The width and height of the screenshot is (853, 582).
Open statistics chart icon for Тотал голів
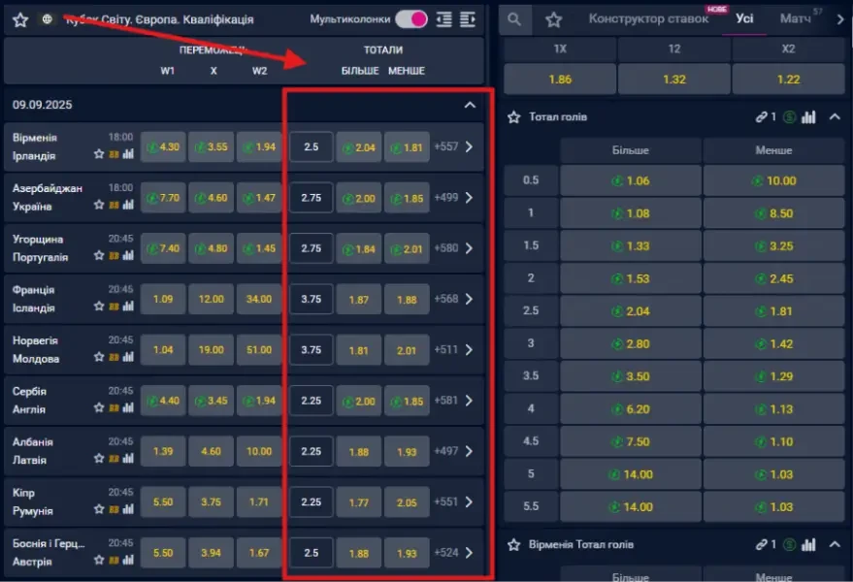(x=808, y=117)
